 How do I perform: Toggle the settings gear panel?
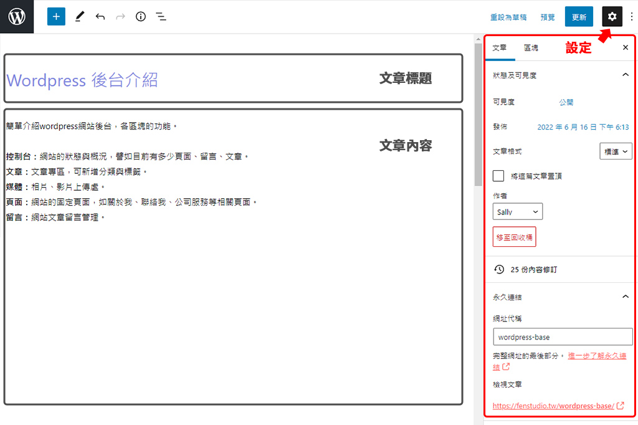pyautogui.click(x=612, y=17)
